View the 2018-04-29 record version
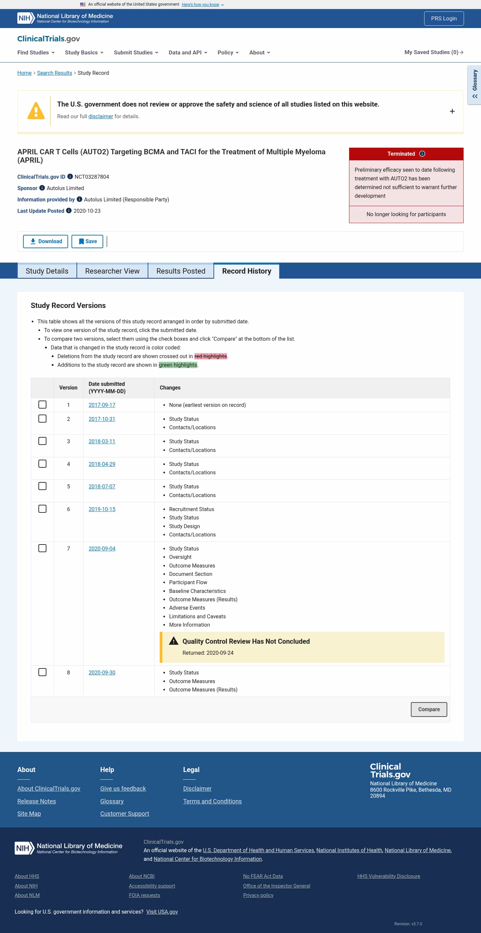 (x=102, y=464)
